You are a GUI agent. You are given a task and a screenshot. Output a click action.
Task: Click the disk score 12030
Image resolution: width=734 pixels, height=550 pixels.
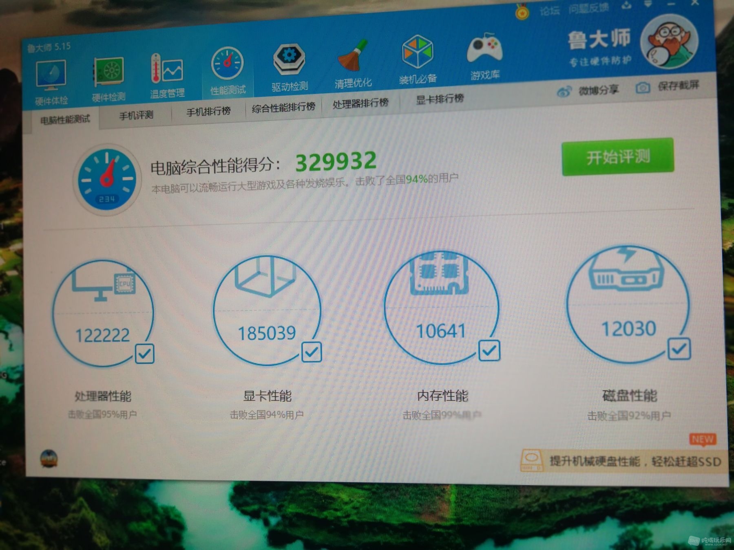coord(628,329)
